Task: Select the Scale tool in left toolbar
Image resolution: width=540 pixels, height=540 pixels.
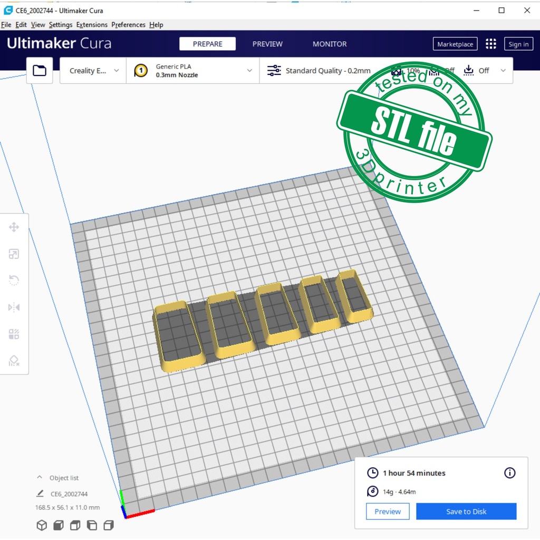Action: [x=14, y=254]
